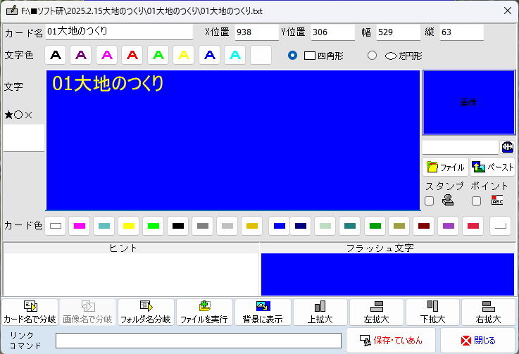The height and width of the screenshot is (354, 519).
Task: Pick the magenta card color swatch
Action: (x=80, y=226)
